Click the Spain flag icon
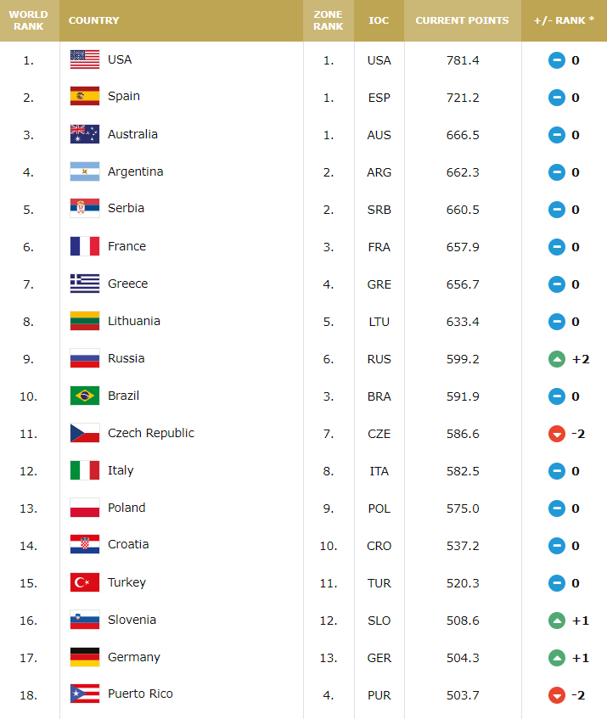Image resolution: width=607 pixels, height=719 pixels. (x=85, y=97)
